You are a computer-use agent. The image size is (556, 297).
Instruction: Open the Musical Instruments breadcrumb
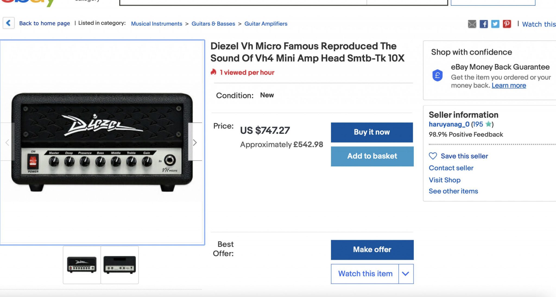[157, 24]
